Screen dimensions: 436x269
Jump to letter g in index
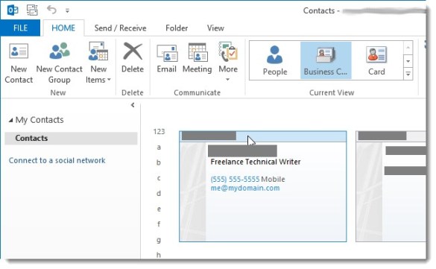pyautogui.click(x=159, y=239)
